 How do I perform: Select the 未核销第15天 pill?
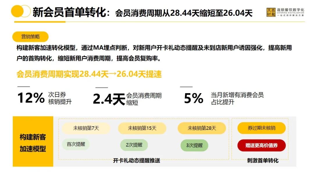142,128
